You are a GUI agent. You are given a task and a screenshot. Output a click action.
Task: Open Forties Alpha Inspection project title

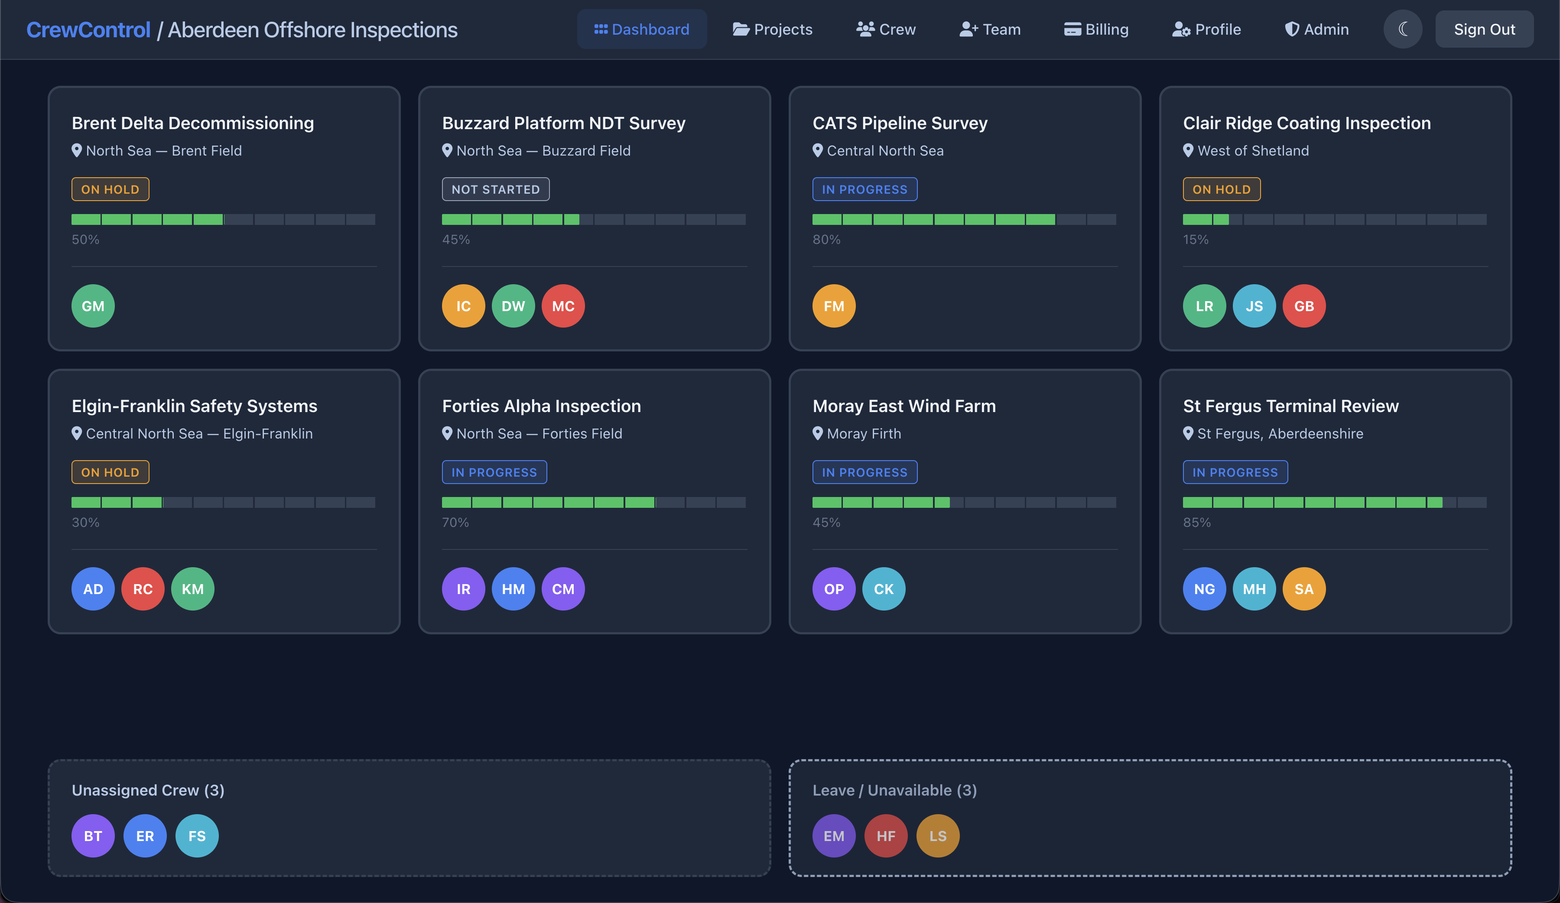541,406
